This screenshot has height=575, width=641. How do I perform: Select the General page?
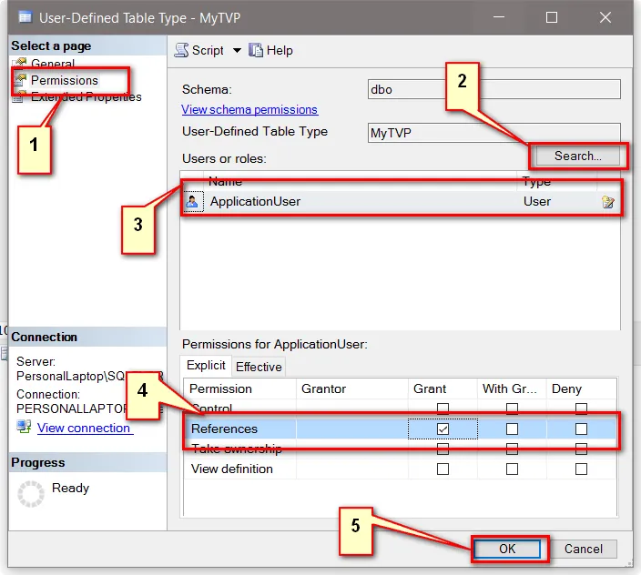point(53,64)
